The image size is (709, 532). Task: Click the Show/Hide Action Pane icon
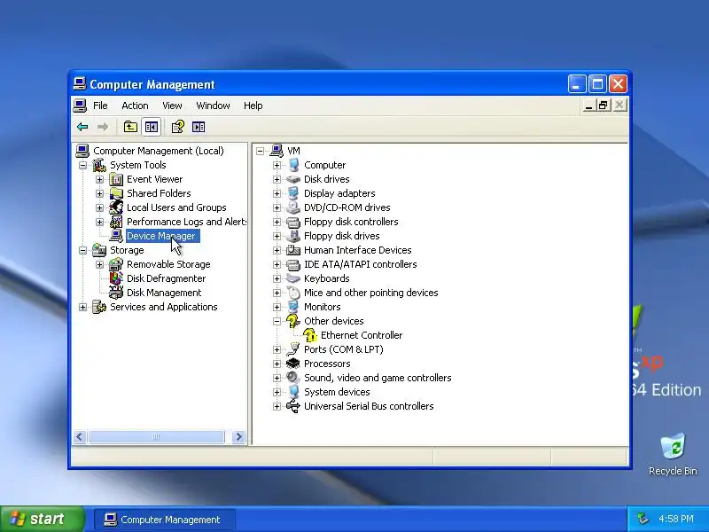199,127
